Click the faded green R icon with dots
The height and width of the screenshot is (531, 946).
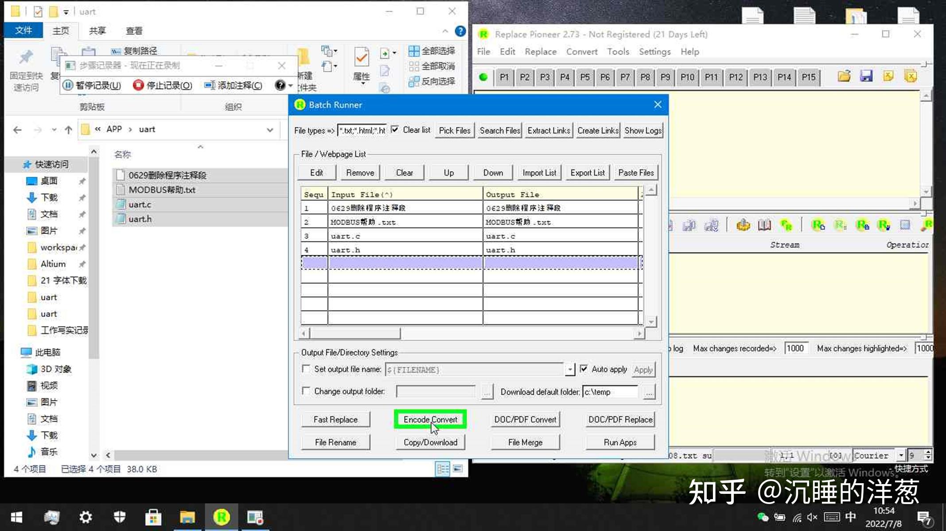point(840,225)
